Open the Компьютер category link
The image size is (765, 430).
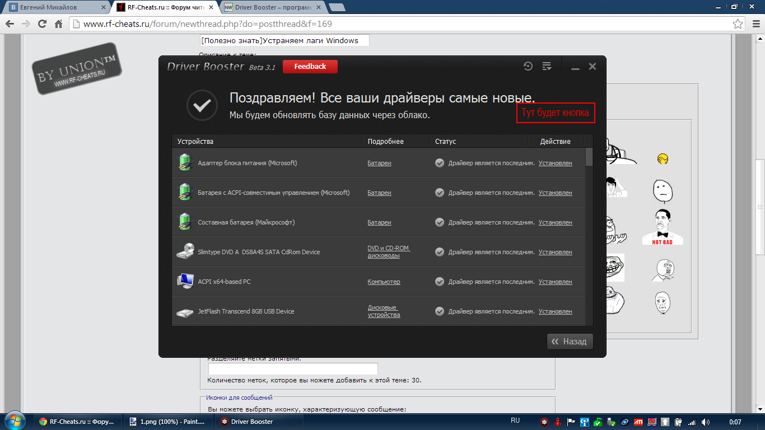click(x=384, y=282)
